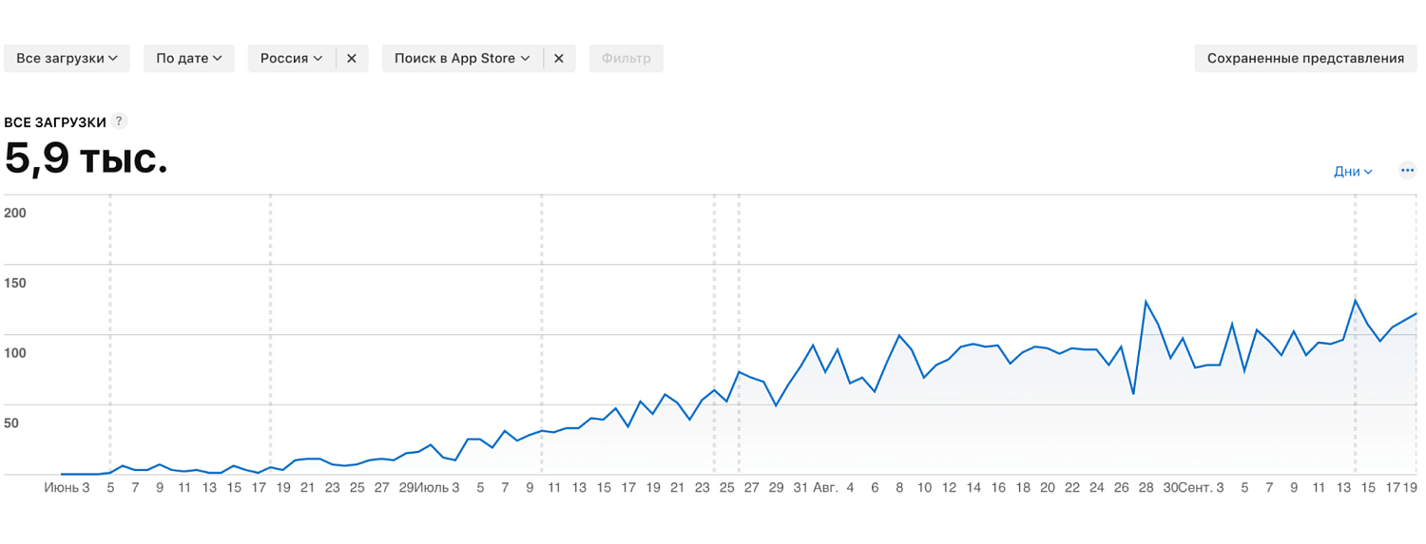
Task: Click the August 28 peak on chart
Action: click(1146, 302)
